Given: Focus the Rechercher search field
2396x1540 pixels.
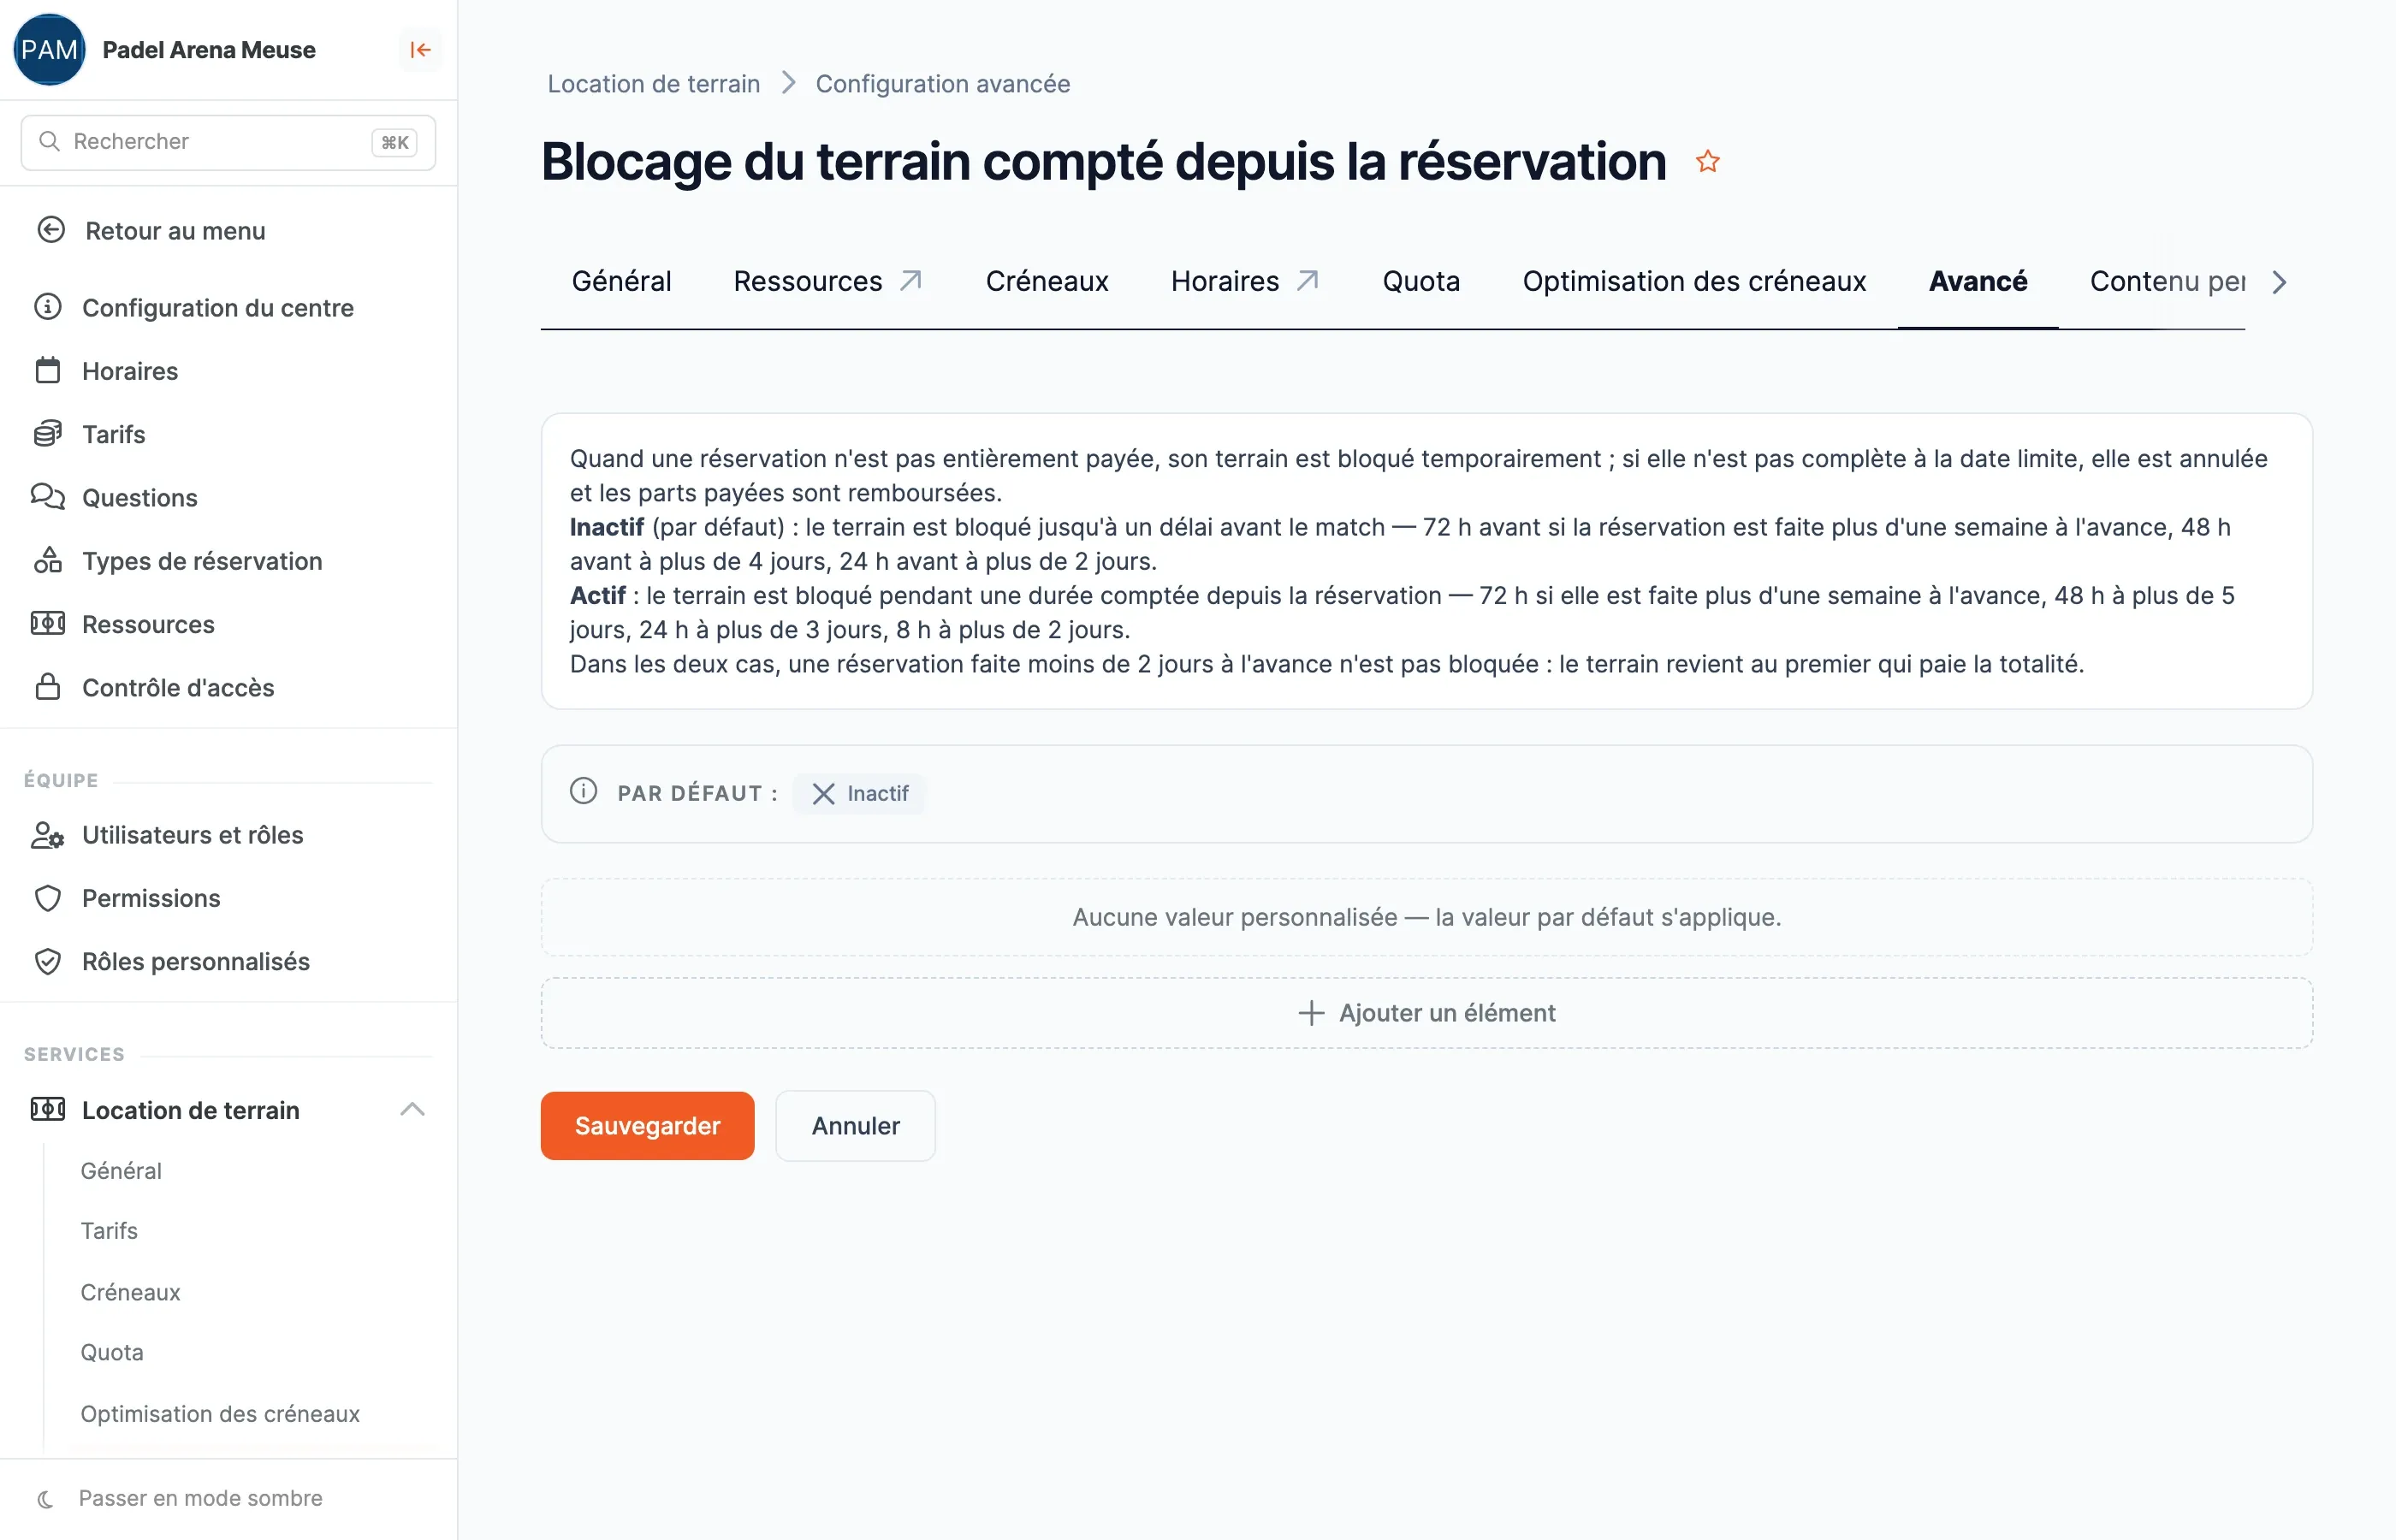Looking at the screenshot, I should coord(228,142).
